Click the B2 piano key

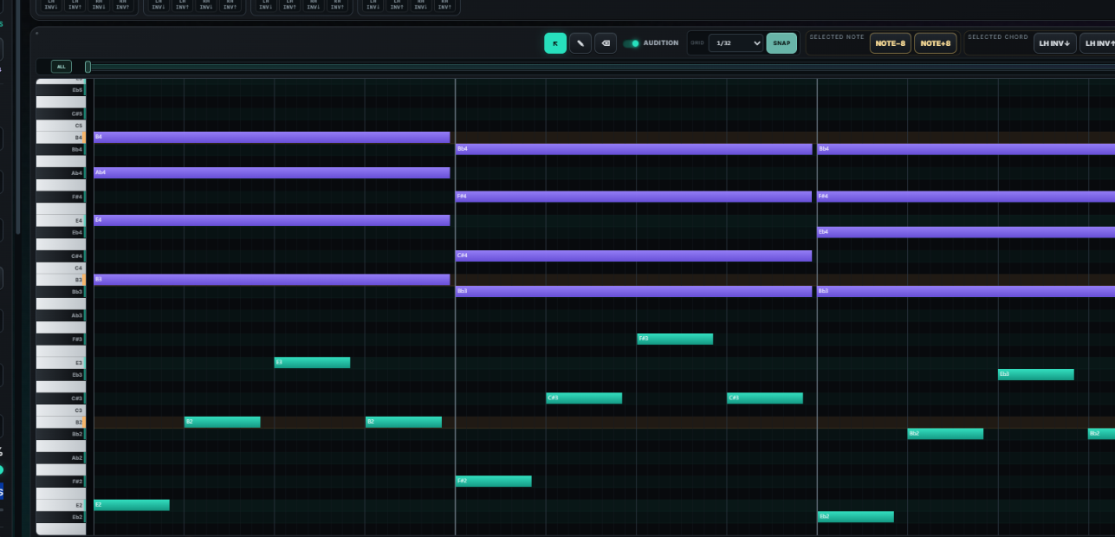pyautogui.click(x=60, y=422)
